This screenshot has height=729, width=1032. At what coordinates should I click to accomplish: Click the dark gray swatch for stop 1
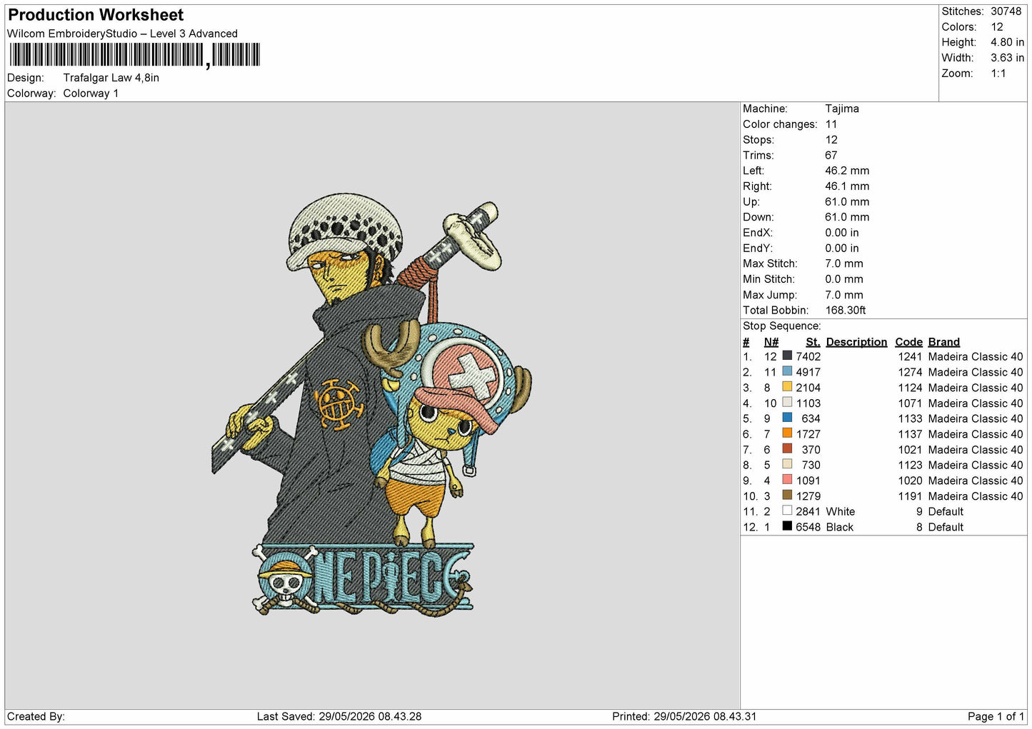pos(787,356)
